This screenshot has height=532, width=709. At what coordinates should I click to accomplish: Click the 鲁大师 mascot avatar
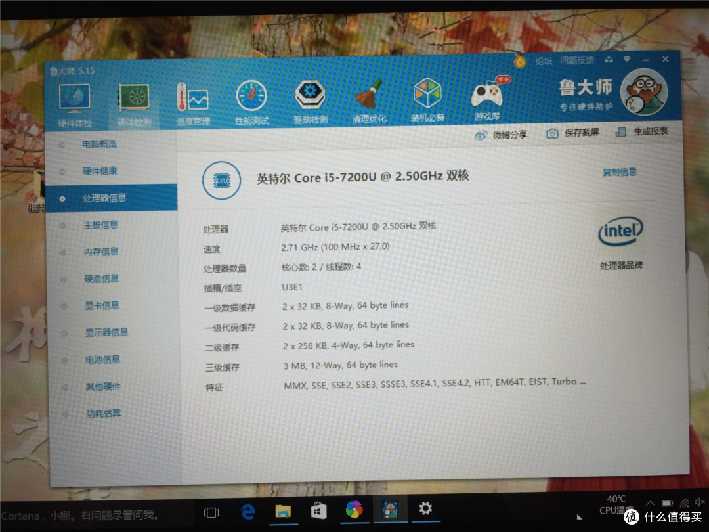point(643,92)
